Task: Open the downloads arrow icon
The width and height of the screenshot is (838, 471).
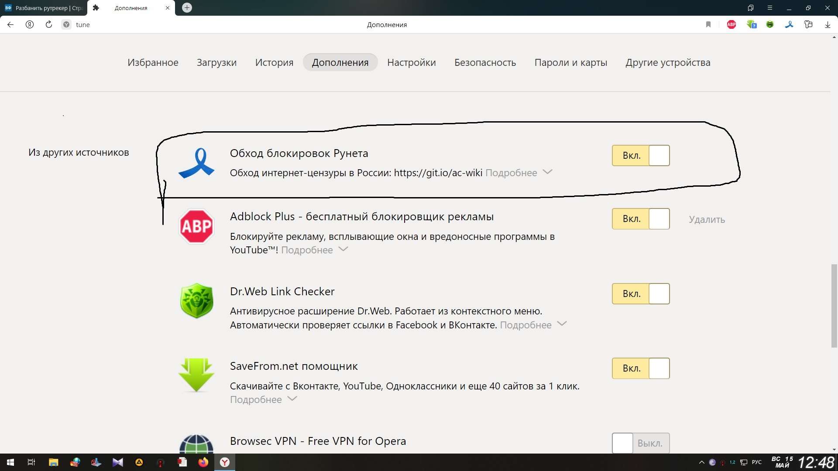Action: pos(828,24)
